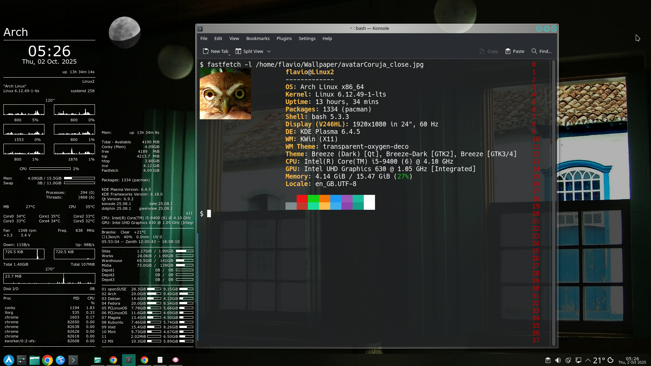Viewport: 651px width, 366px height.
Task: Click the red color block in fastfetch
Action: click(302, 199)
